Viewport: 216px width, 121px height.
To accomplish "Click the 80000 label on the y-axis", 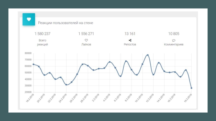I will (x=28, y=53).
